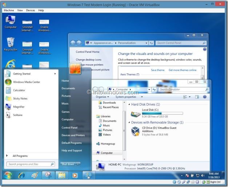Screen dimensions: 228x187
Task: Show hidden tray icons arrow
Action: (182, 175)
